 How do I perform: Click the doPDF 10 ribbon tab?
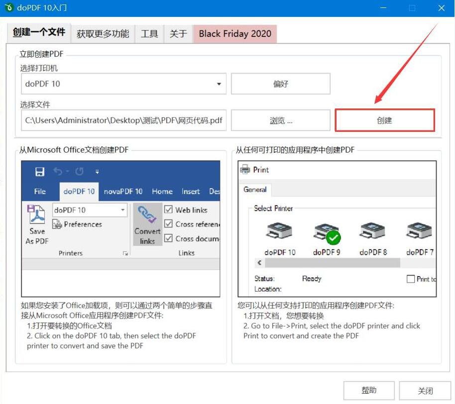click(x=79, y=192)
